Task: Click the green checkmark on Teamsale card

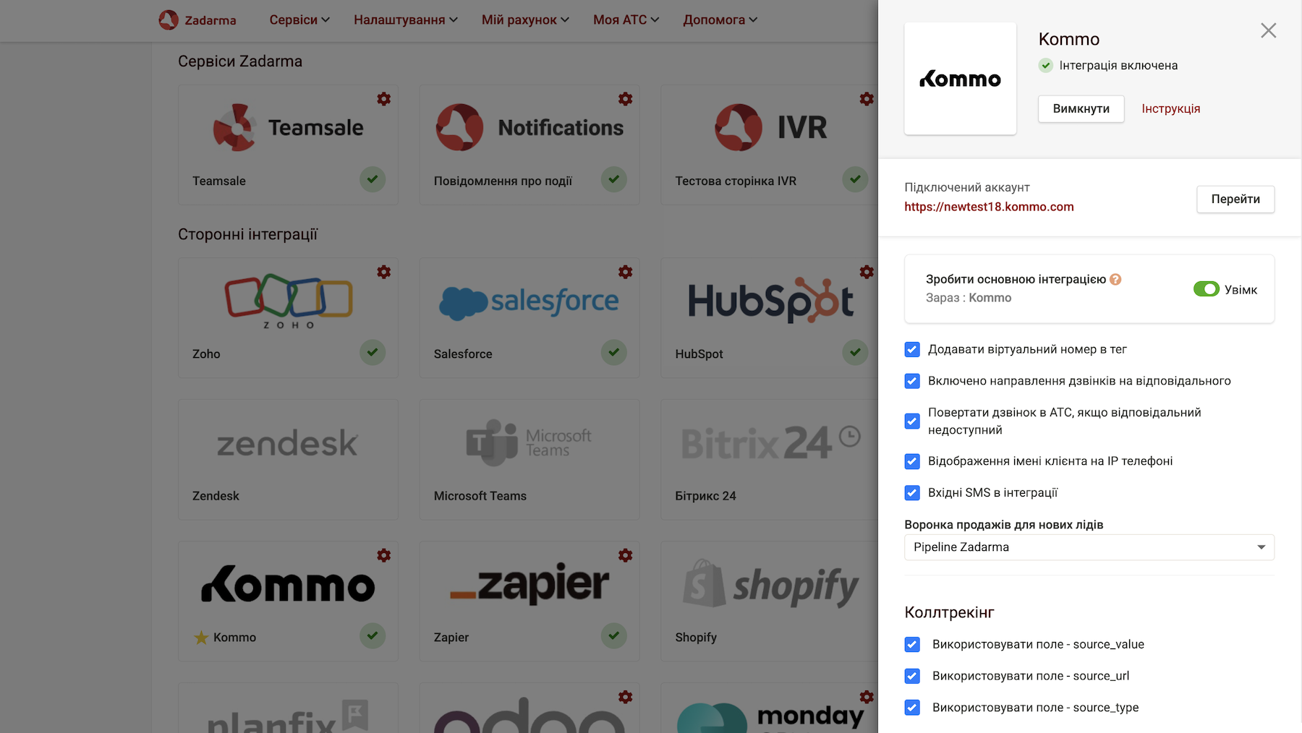Action: (x=373, y=179)
